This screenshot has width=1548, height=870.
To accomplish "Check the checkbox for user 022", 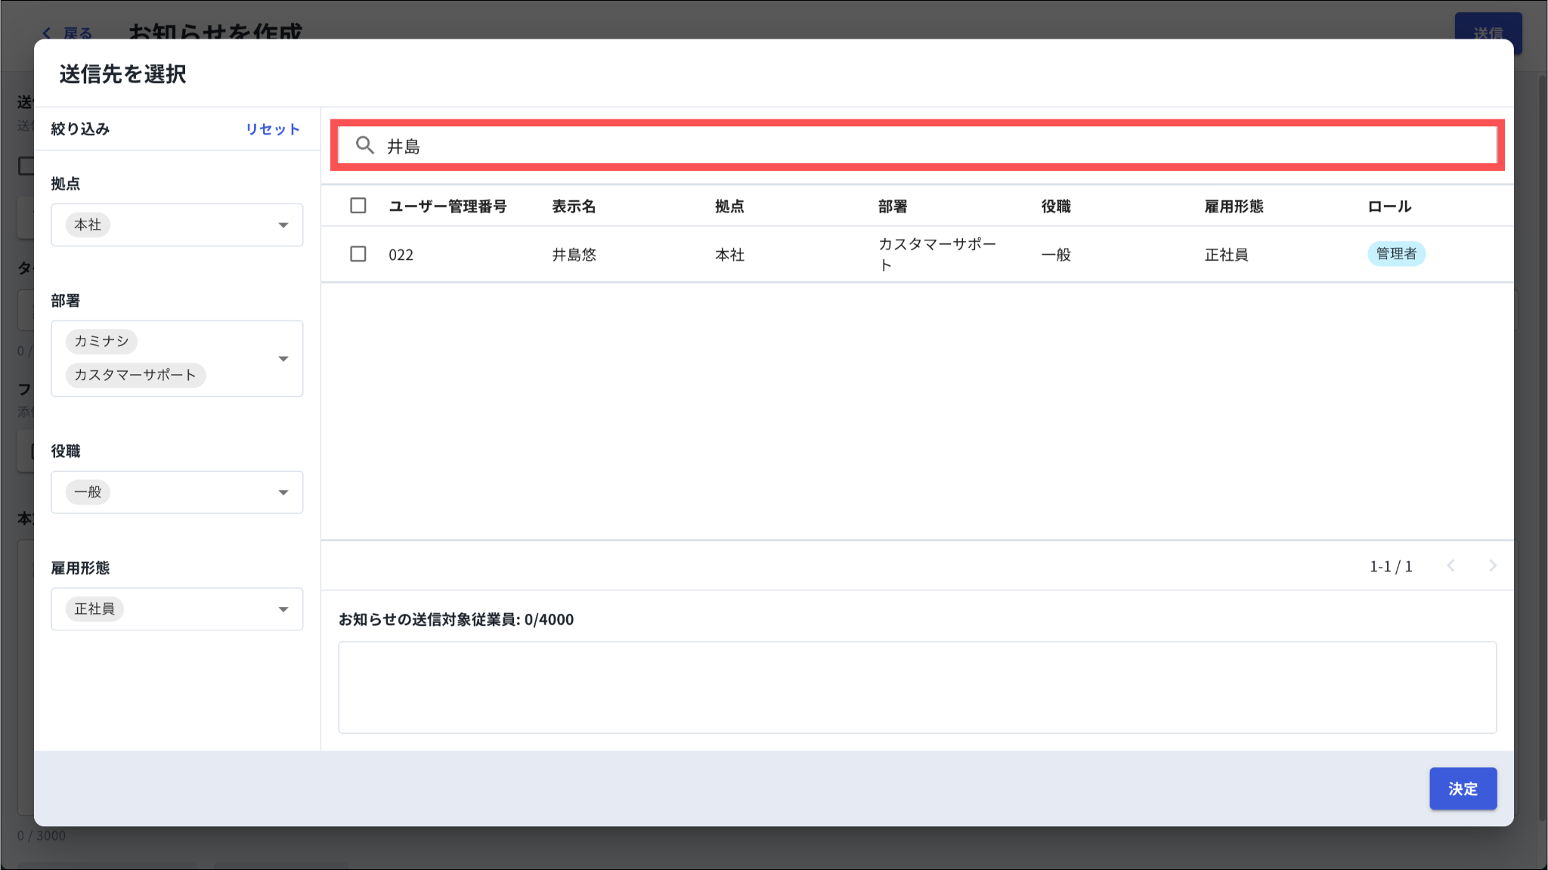I will point(358,254).
